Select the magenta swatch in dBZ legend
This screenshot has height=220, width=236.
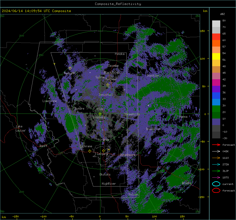[216, 83]
